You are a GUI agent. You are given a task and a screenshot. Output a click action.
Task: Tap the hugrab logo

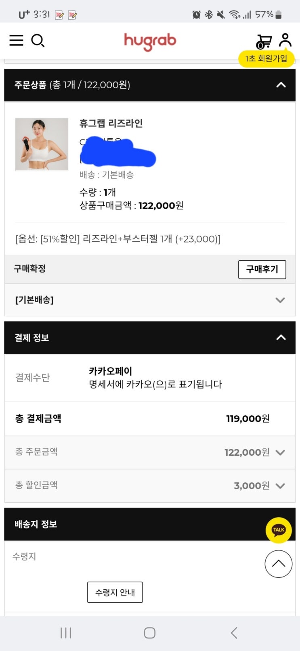(150, 41)
